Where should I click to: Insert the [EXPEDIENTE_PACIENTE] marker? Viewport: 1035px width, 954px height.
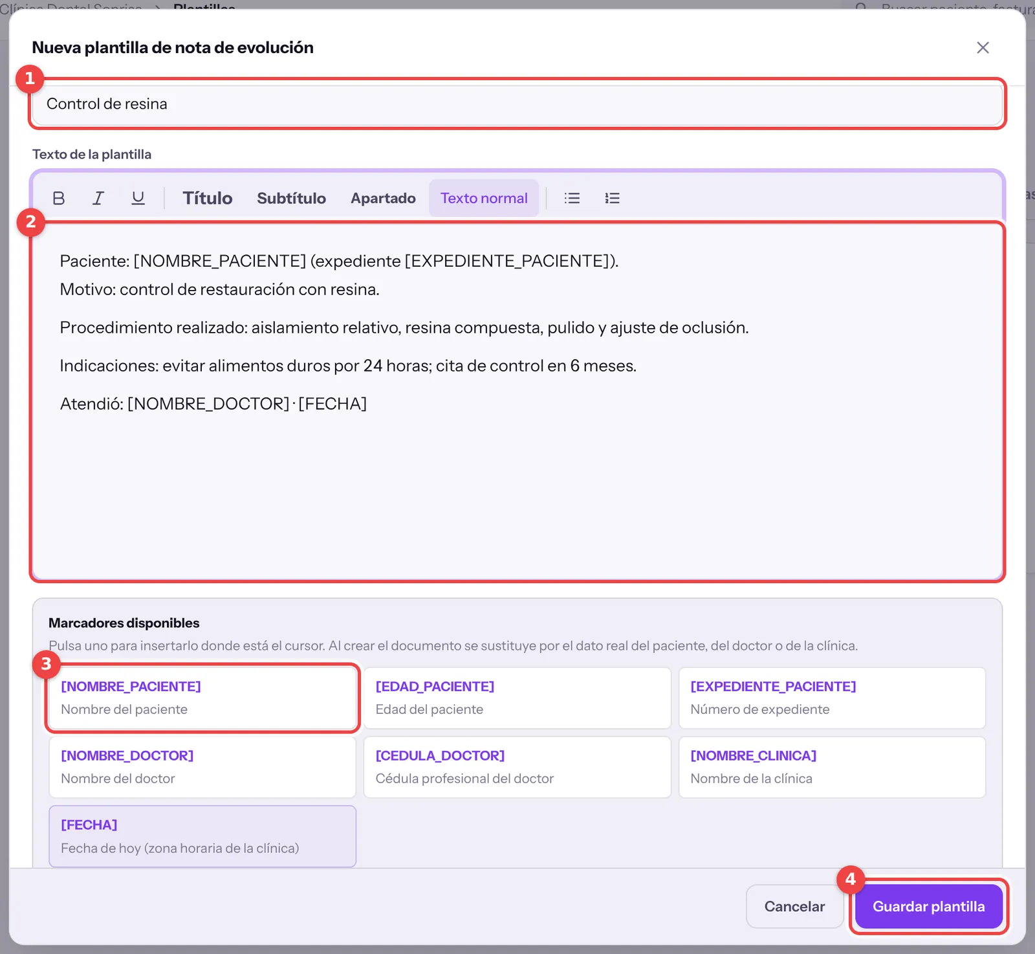832,698
